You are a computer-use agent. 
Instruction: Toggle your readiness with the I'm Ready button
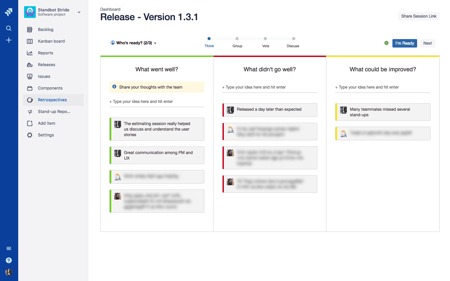[x=404, y=43]
